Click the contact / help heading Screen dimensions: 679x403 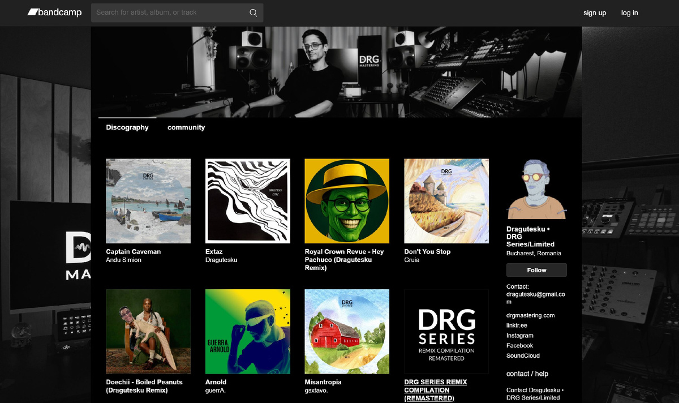coord(527,374)
